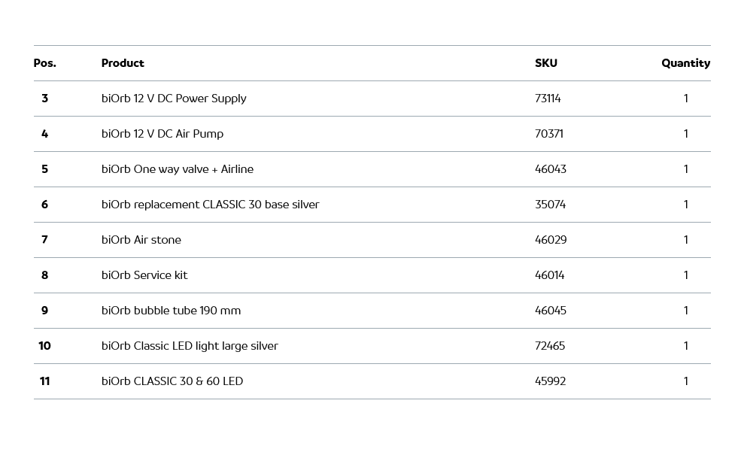Select biOrb bubble tube 190 mm
Viewport: 741px width, 449px height.
point(171,311)
